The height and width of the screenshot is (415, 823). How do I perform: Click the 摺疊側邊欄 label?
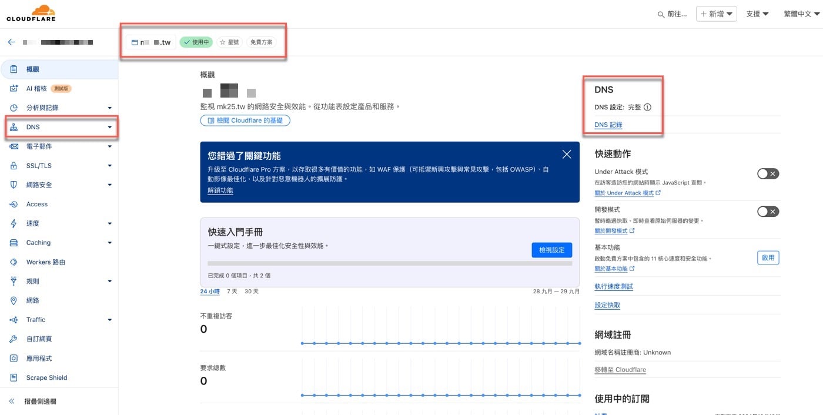[x=41, y=401]
